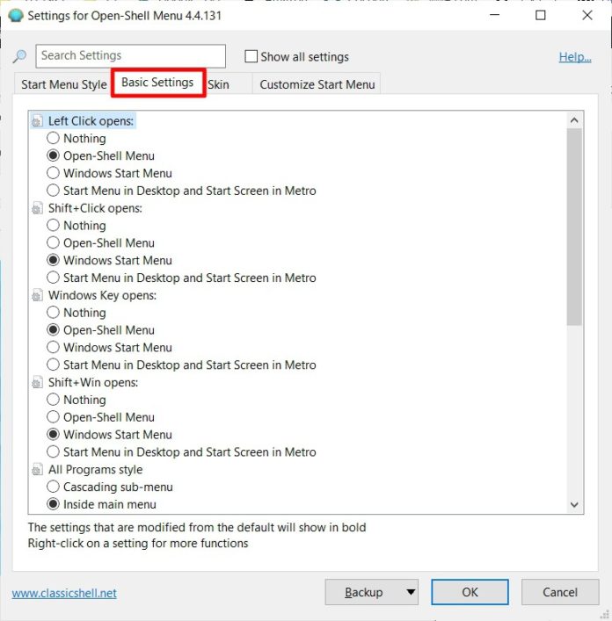The width and height of the screenshot is (612, 621).
Task: Select Open-Shell Menu under Shift+Click opens
Action: [x=53, y=242]
